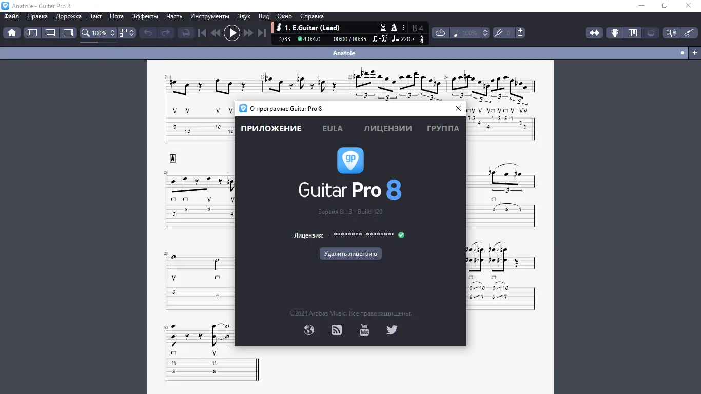Rewind to the previous bar

click(x=216, y=33)
